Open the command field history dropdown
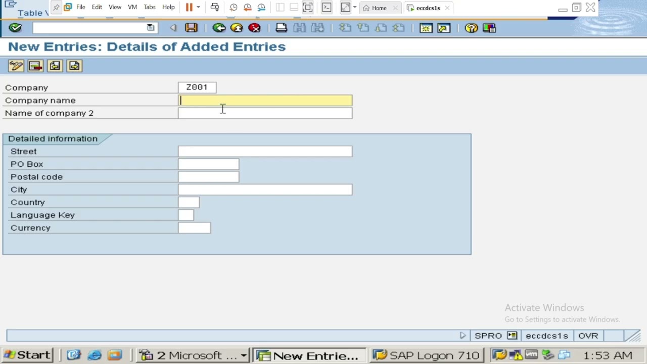Image resolution: width=647 pixels, height=364 pixels. pos(151,28)
